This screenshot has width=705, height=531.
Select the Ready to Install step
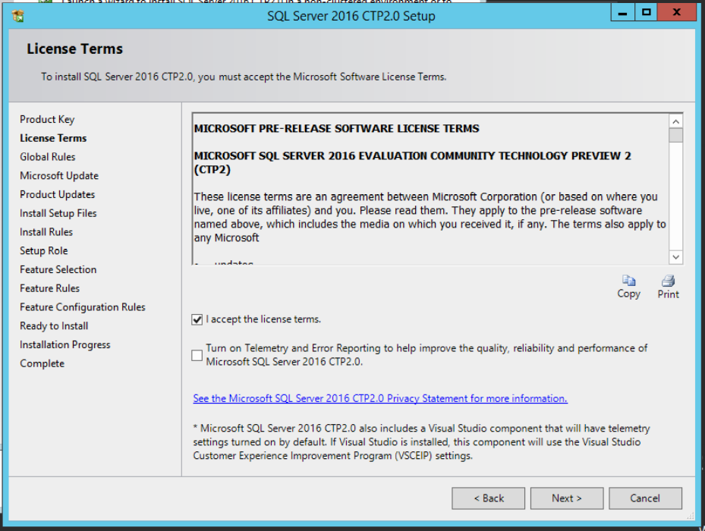point(54,326)
